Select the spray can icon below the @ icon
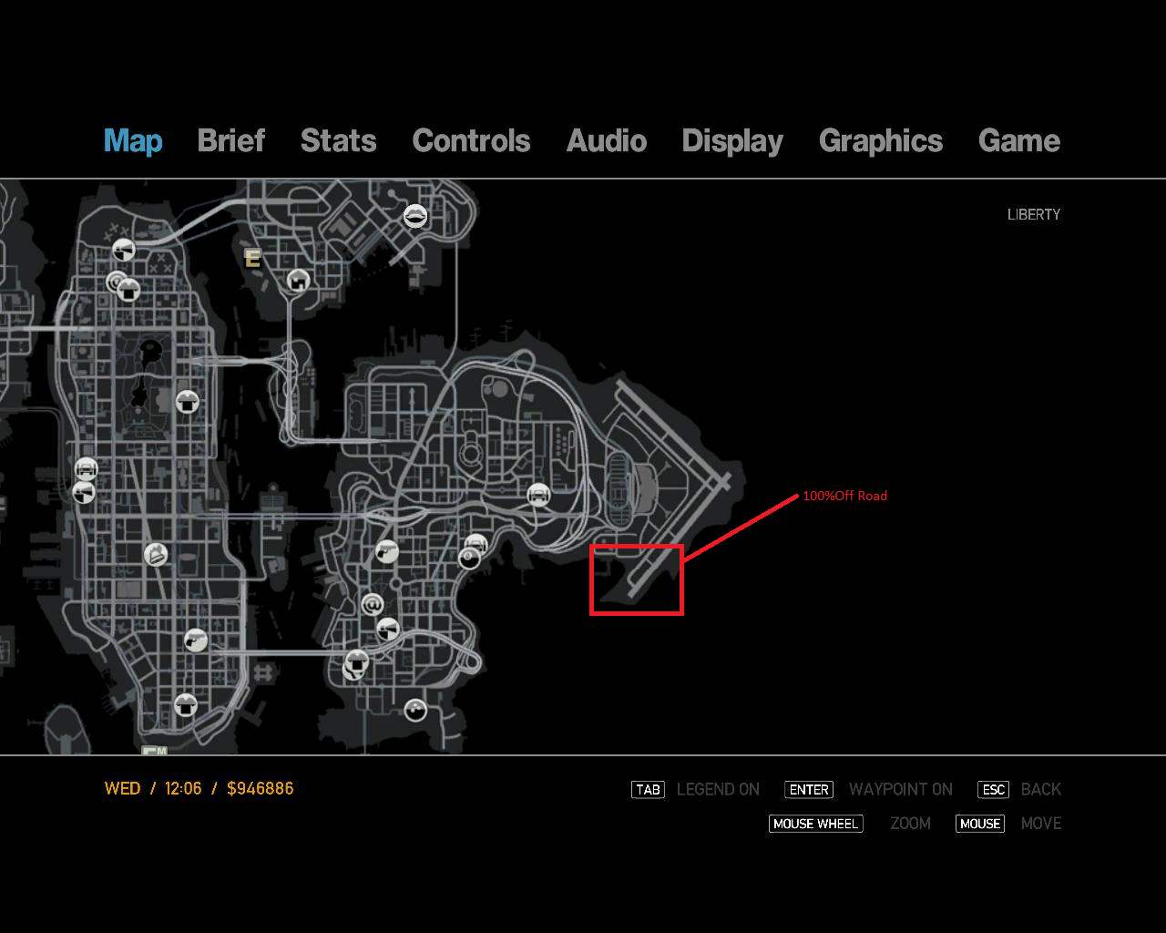Image resolution: width=1166 pixels, height=933 pixels. pos(388,629)
